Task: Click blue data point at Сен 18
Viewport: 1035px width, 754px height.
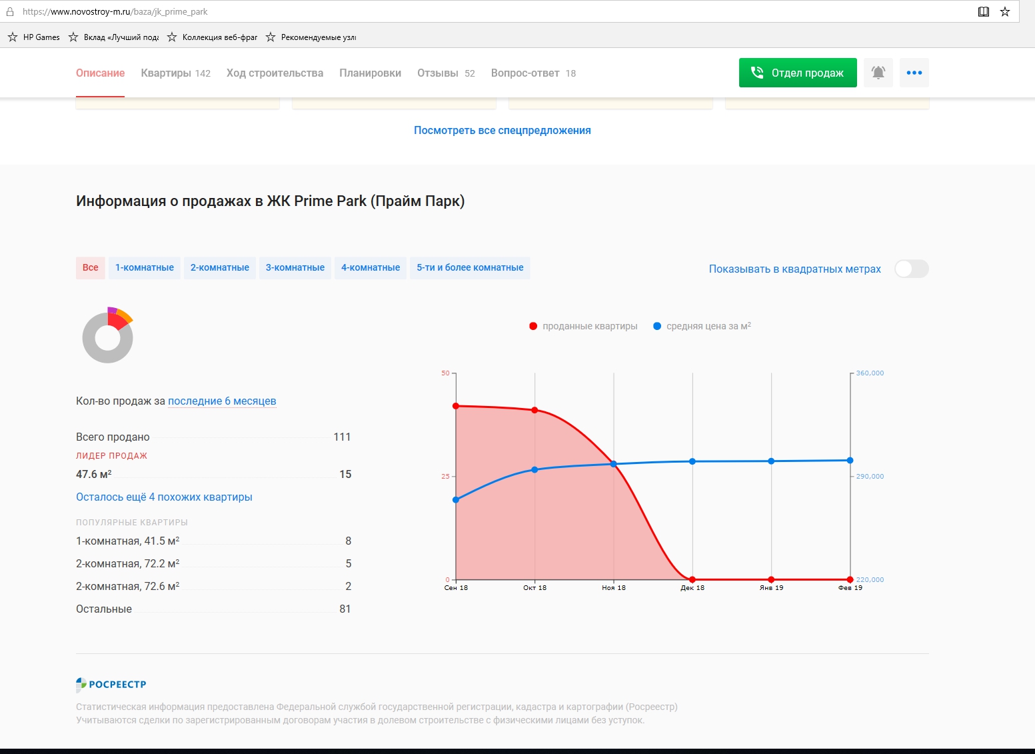Action: 456,500
